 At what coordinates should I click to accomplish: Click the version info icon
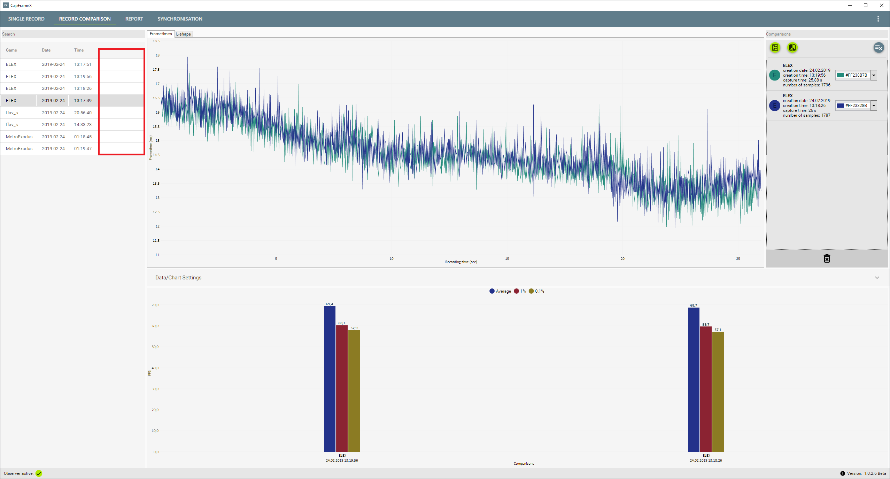click(x=842, y=473)
